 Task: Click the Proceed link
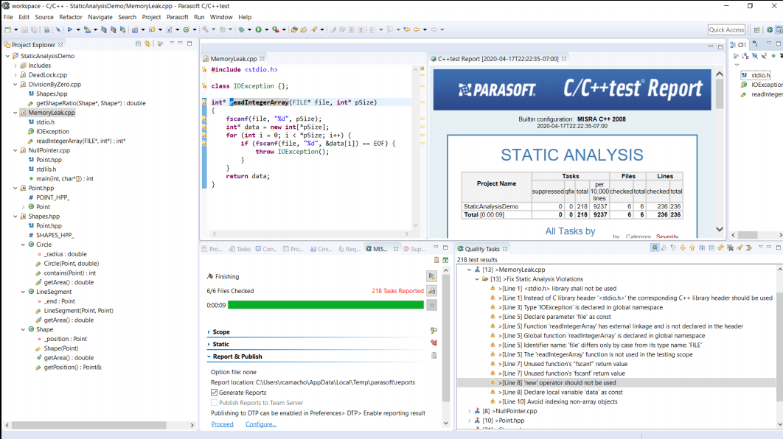[x=222, y=424]
